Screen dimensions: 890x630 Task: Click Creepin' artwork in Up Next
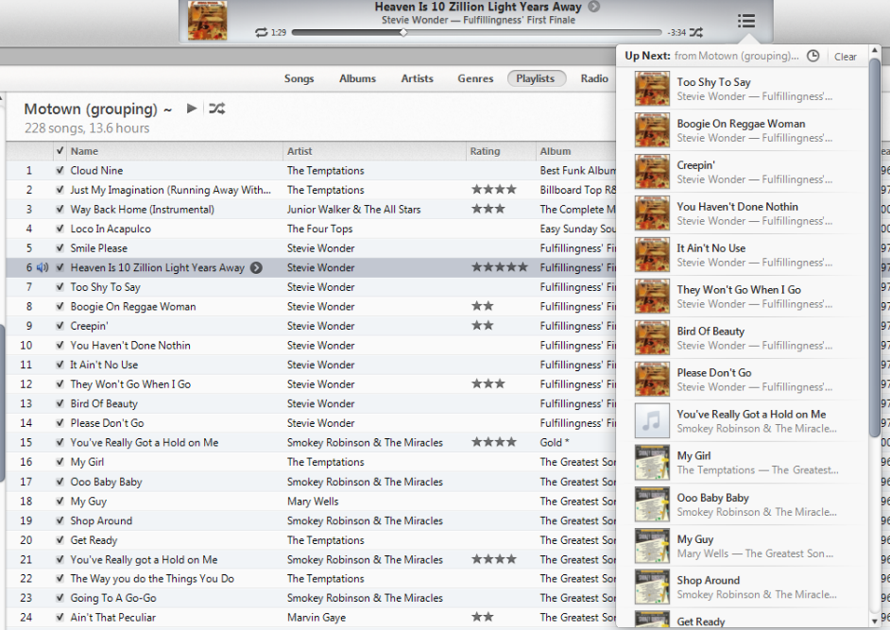pyautogui.click(x=652, y=171)
